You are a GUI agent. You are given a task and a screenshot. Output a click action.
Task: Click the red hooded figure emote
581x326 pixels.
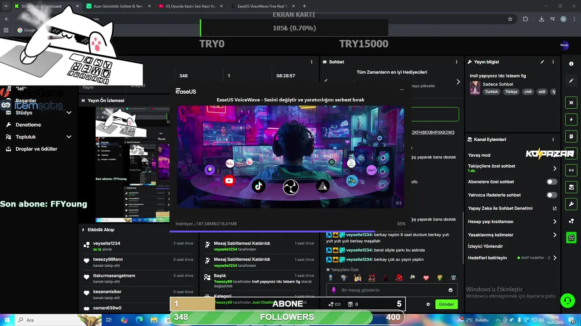click(399, 278)
